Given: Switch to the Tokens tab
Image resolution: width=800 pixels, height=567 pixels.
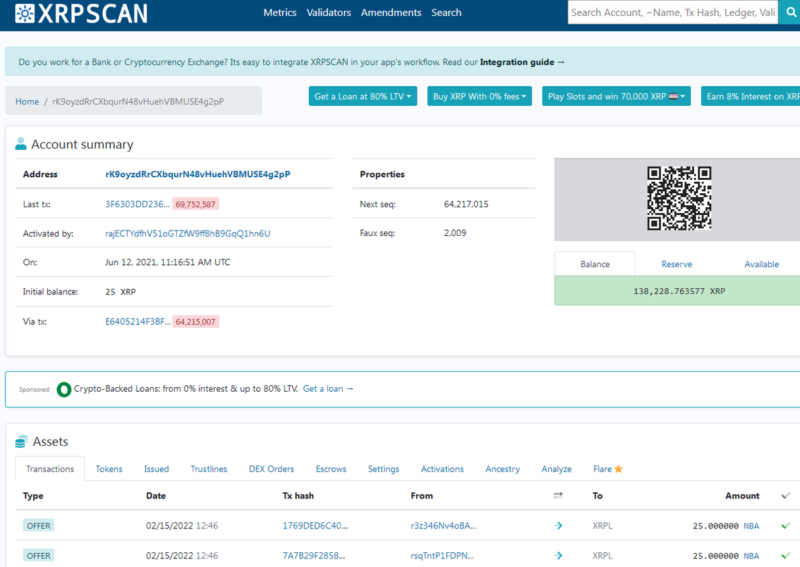Looking at the screenshot, I should point(109,469).
